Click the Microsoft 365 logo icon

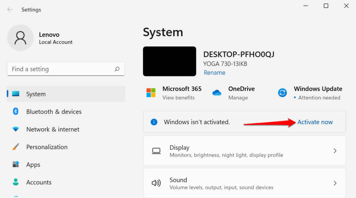point(151,93)
